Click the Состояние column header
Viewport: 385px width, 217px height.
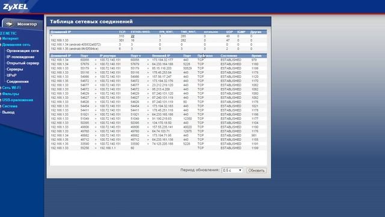[x=229, y=56]
